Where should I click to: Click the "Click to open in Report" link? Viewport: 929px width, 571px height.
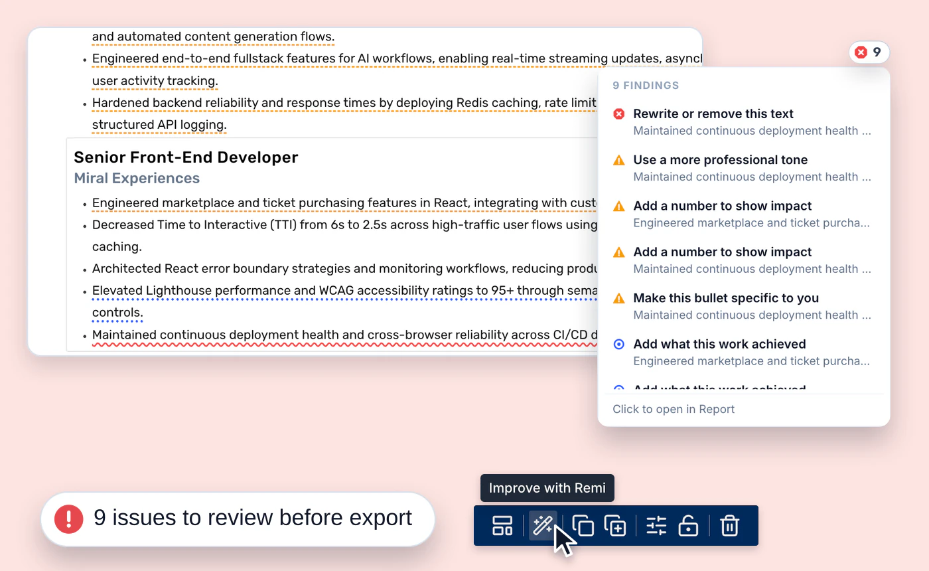[x=674, y=409]
